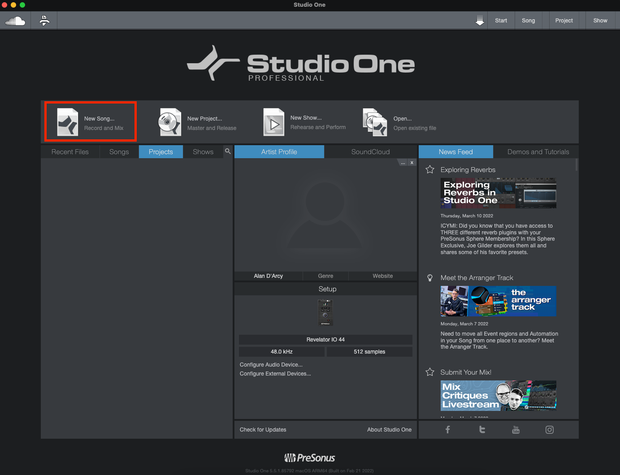
Task: Open the Instagram link icon
Action: tap(550, 430)
